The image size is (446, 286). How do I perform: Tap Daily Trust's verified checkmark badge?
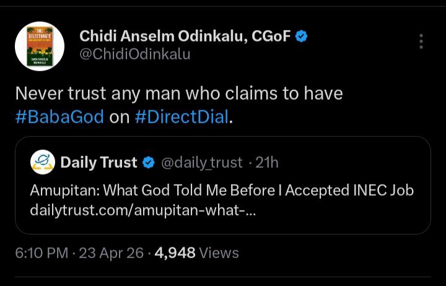click(x=149, y=163)
